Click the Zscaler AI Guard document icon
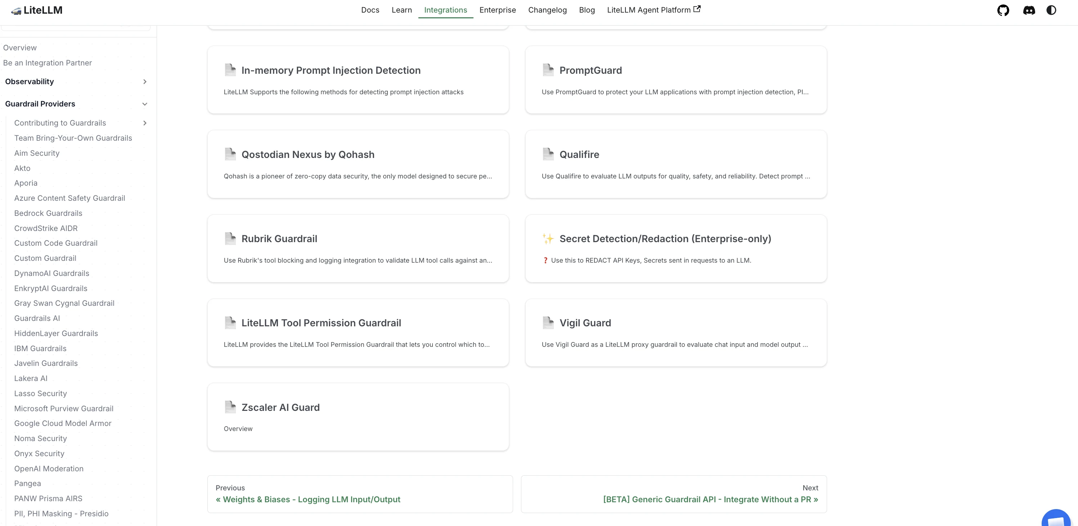Image resolution: width=1078 pixels, height=526 pixels. click(x=230, y=407)
